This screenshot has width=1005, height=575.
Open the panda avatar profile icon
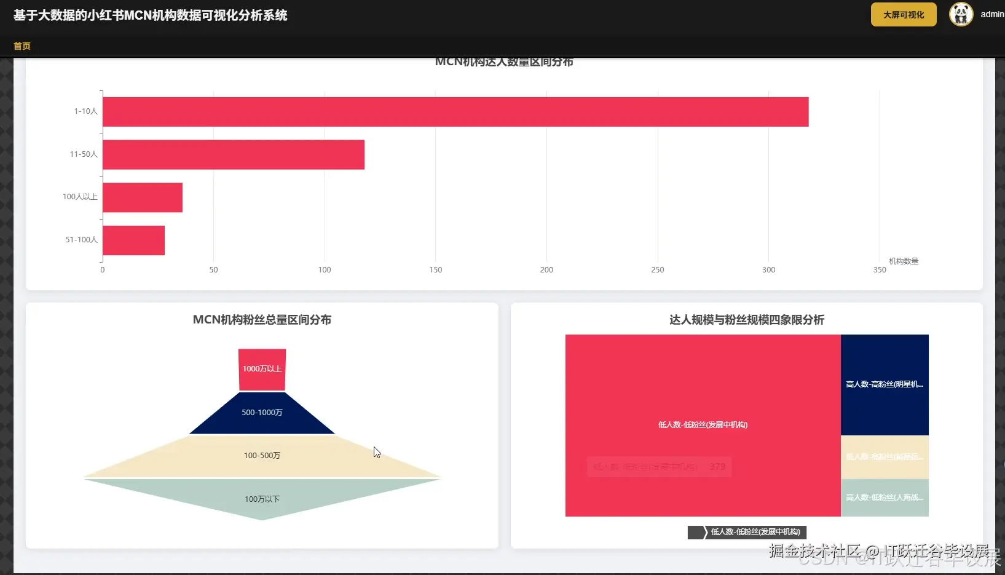click(x=960, y=14)
